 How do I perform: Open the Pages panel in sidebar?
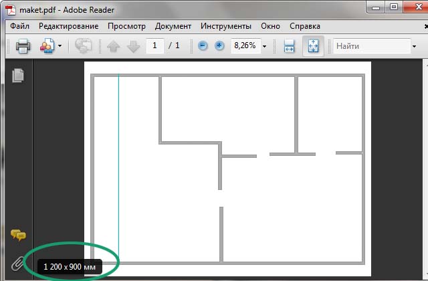(x=18, y=76)
